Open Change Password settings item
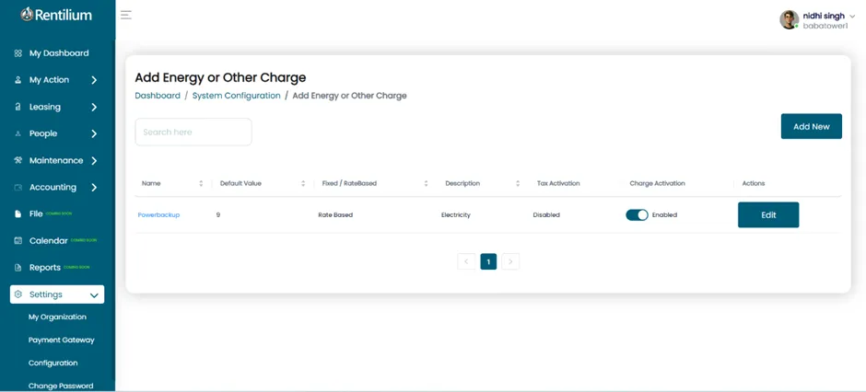 [61, 386]
